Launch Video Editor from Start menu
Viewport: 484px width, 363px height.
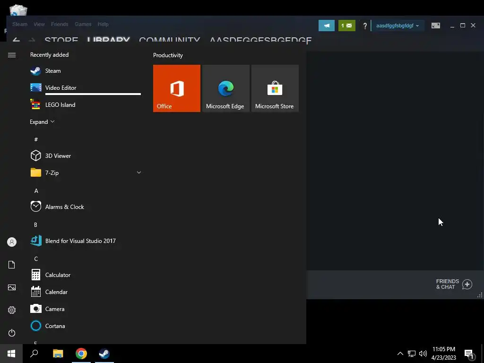pyautogui.click(x=85, y=87)
